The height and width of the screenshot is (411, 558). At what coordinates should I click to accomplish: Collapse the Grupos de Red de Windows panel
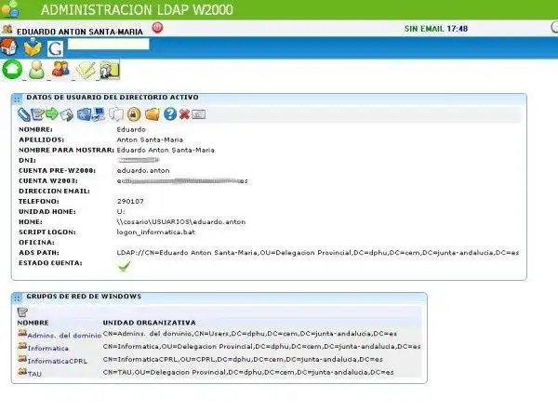click(x=17, y=298)
